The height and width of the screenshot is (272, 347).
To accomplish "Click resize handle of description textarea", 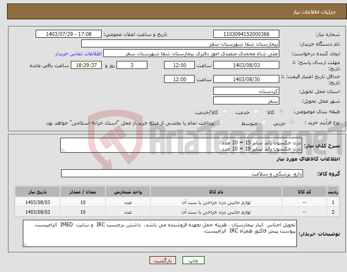I will (62, 150).
